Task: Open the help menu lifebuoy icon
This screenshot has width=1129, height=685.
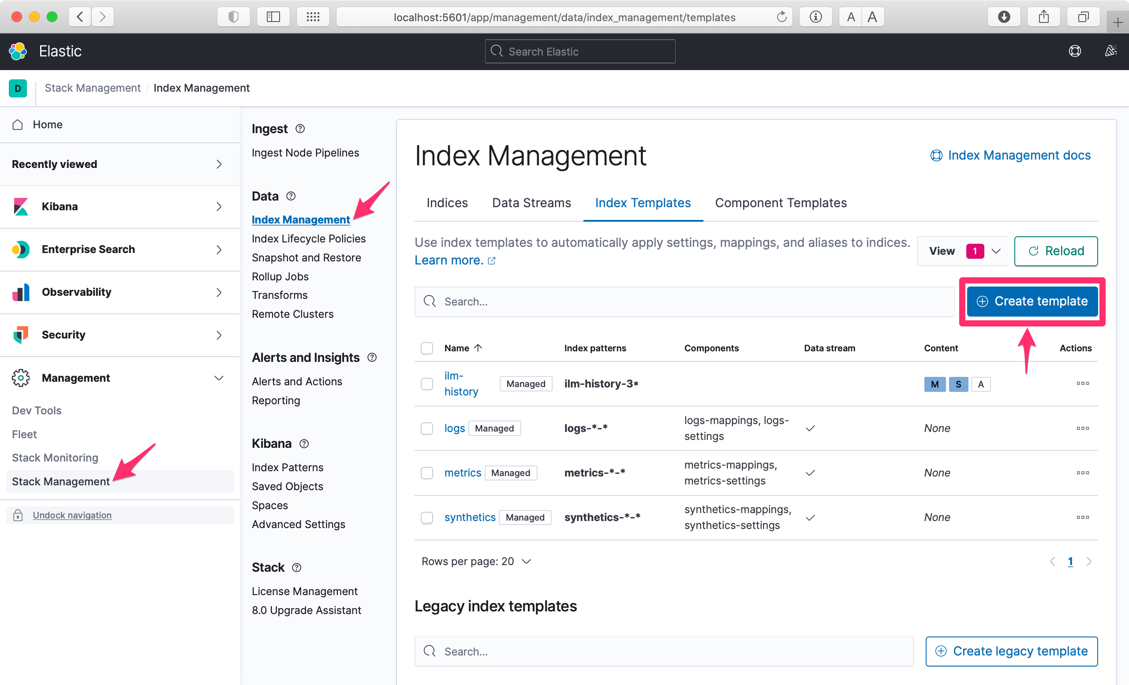Action: point(1074,51)
